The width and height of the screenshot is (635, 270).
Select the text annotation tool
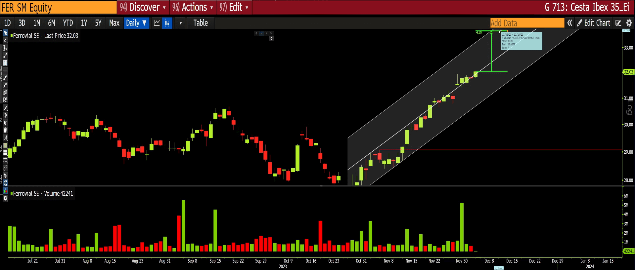point(5,63)
